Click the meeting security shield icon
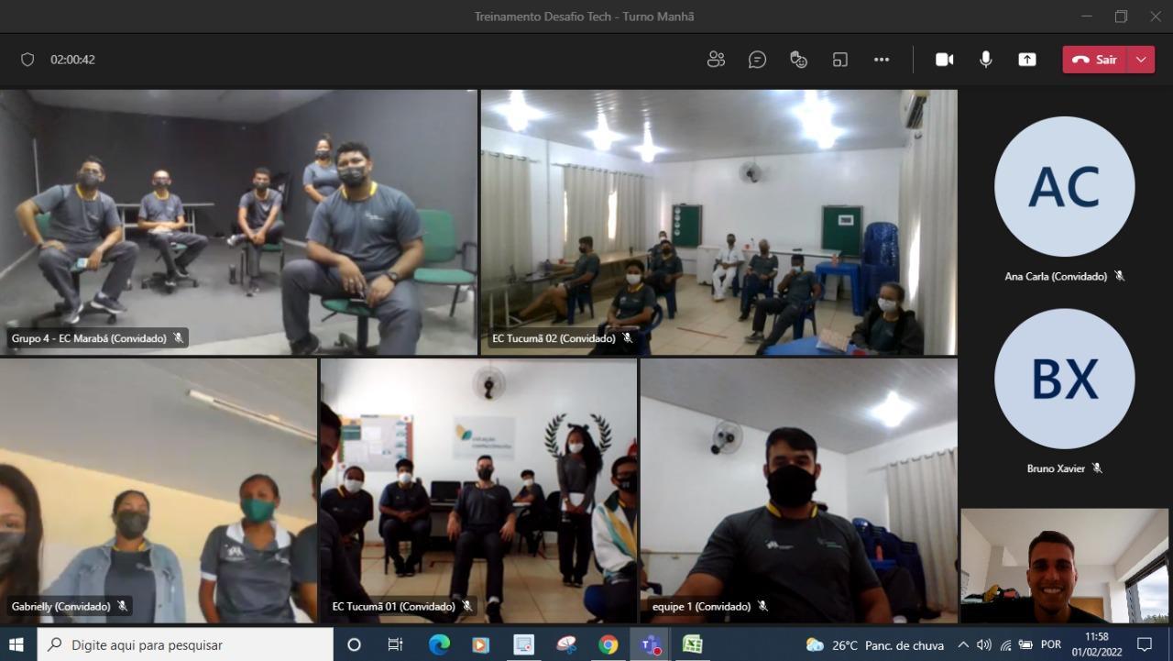Viewport: 1173px width, 661px height. tap(27, 60)
